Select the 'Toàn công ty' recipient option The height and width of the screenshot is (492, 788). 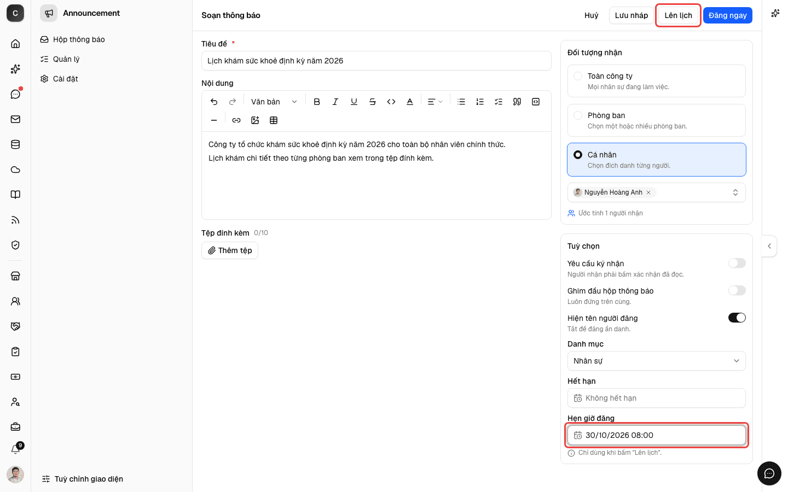(657, 81)
